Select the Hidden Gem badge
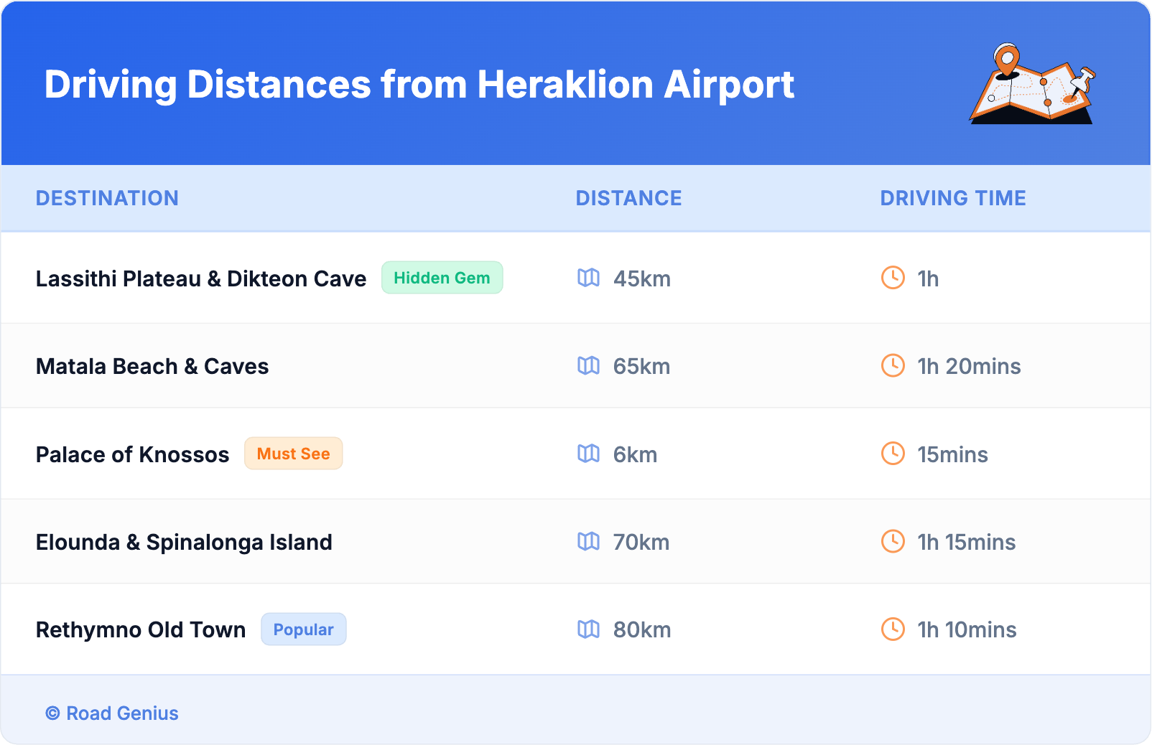The image size is (1152, 745). (x=442, y=278)
